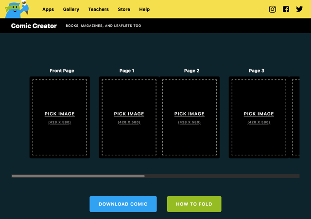This screenshot has width=311, height=219.
Task: Open the Instagram icon link
Action: click(272, 9)
